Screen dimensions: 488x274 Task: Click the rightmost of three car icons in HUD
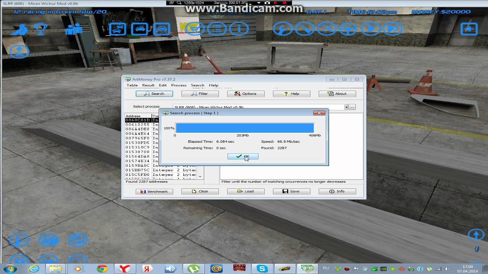162,29
